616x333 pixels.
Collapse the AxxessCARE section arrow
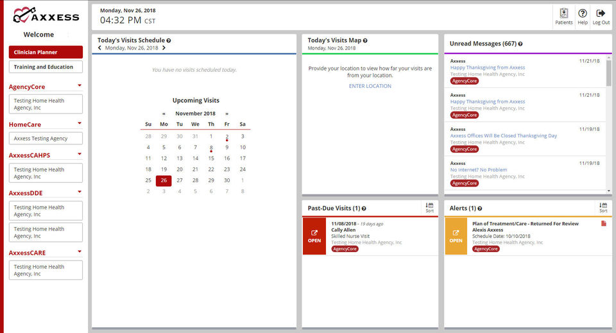80,252
